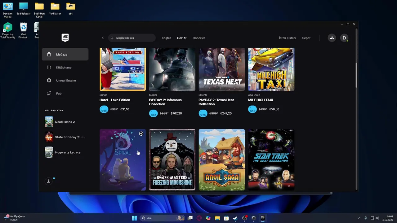397x223 pixels.
Task: Open Hafif yağmur weather widget
Action: [15, 218]
